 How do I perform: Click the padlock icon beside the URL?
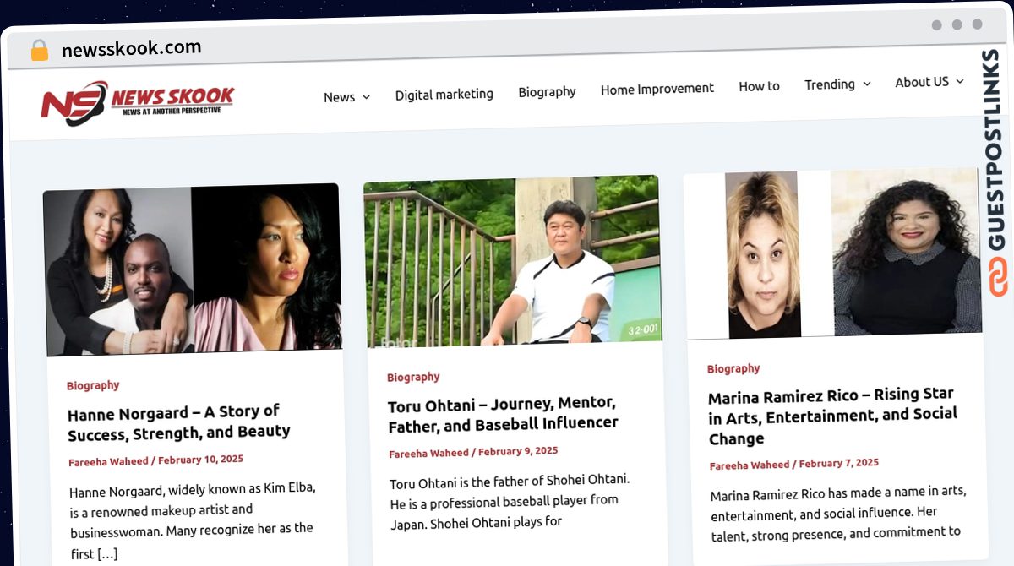(x=39, y=51)
